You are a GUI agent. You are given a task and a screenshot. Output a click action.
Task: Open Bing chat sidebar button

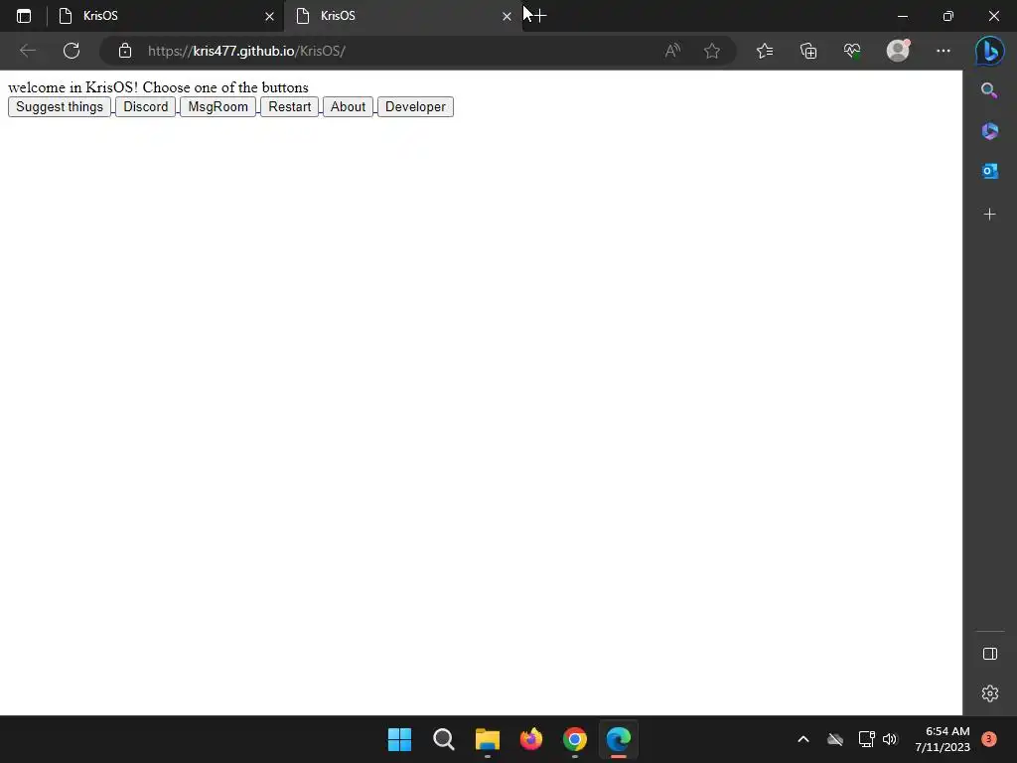coord(990,51)
